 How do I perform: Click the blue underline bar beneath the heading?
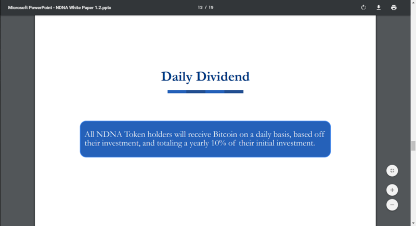[x=205, y=91]
